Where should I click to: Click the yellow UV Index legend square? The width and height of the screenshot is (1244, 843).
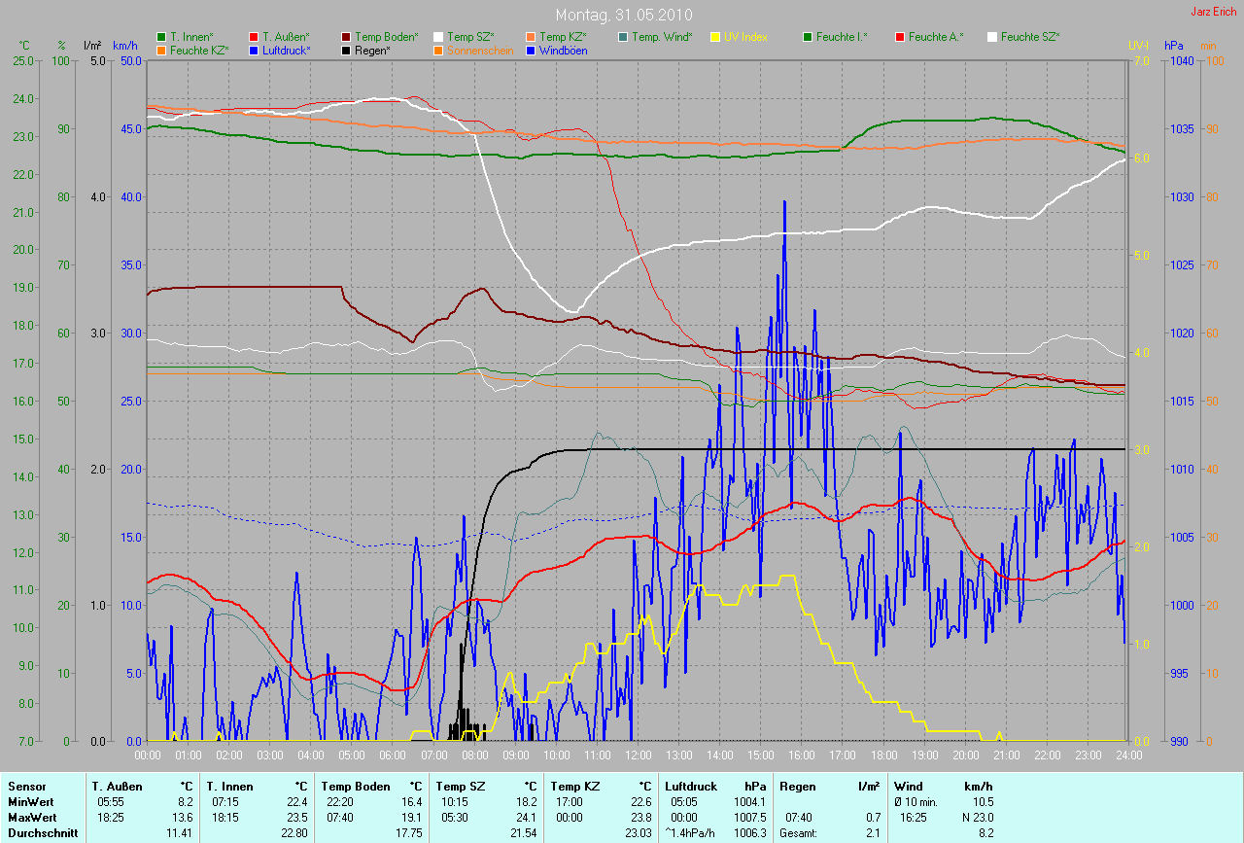[x=715, y=37]
